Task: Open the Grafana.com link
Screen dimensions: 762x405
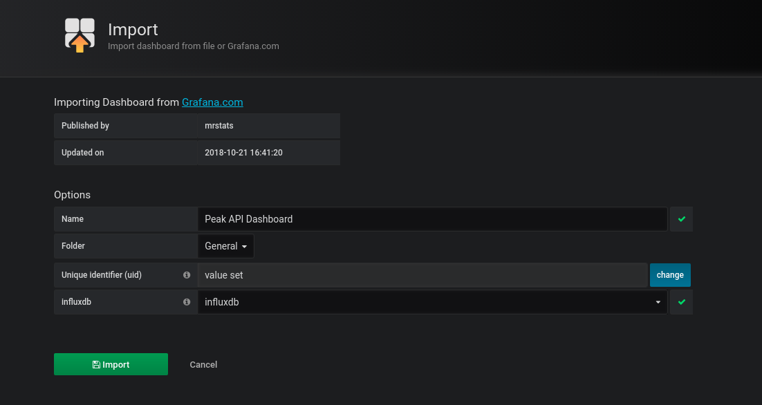Action: click(212, 102)
